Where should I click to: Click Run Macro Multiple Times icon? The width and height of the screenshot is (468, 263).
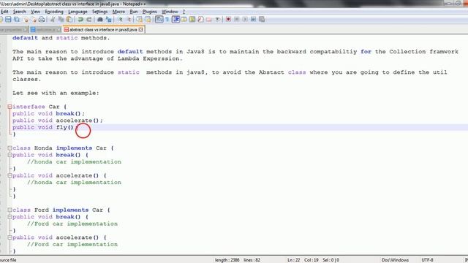[x=254, y=20]
